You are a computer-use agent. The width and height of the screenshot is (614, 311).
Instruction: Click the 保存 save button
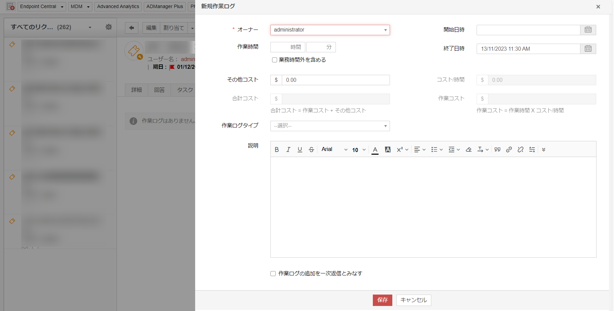[x=382, y=300]
